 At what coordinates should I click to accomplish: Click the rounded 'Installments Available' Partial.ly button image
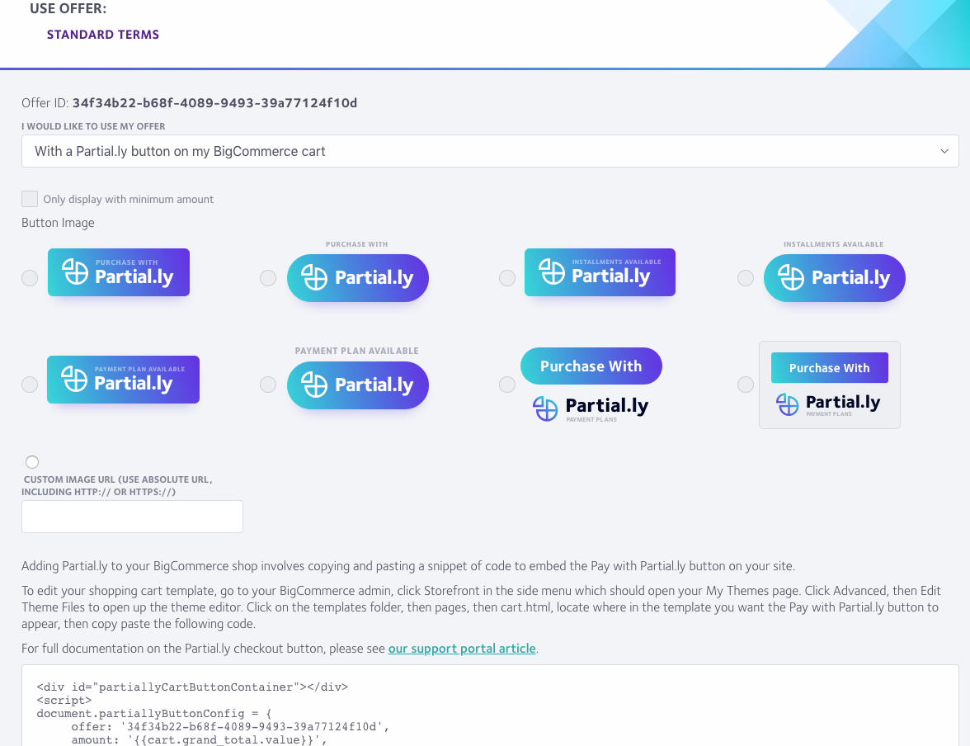click(x=835, y=271)
